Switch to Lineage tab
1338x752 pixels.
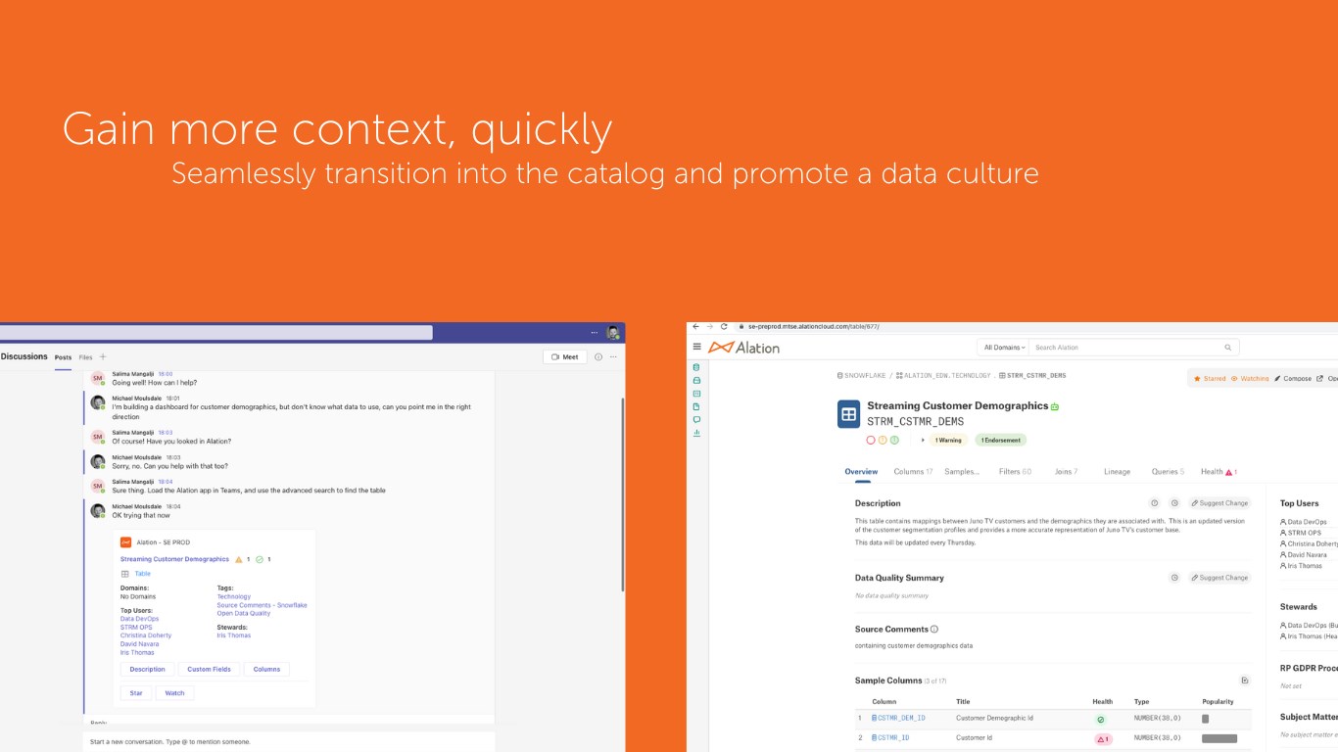point(1117,472)
